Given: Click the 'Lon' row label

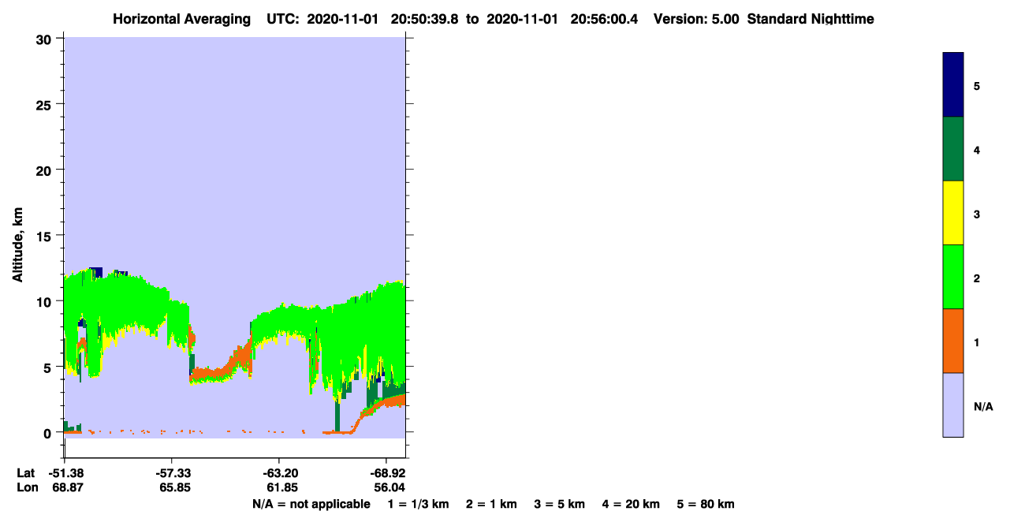Looking at the screenshot, I should [x=26, y=487].
